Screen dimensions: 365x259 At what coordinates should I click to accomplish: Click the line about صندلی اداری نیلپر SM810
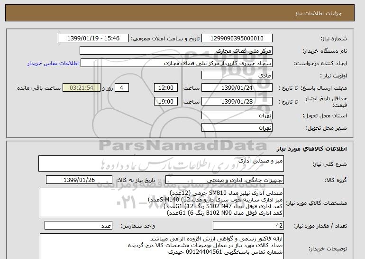coord(226,193)
